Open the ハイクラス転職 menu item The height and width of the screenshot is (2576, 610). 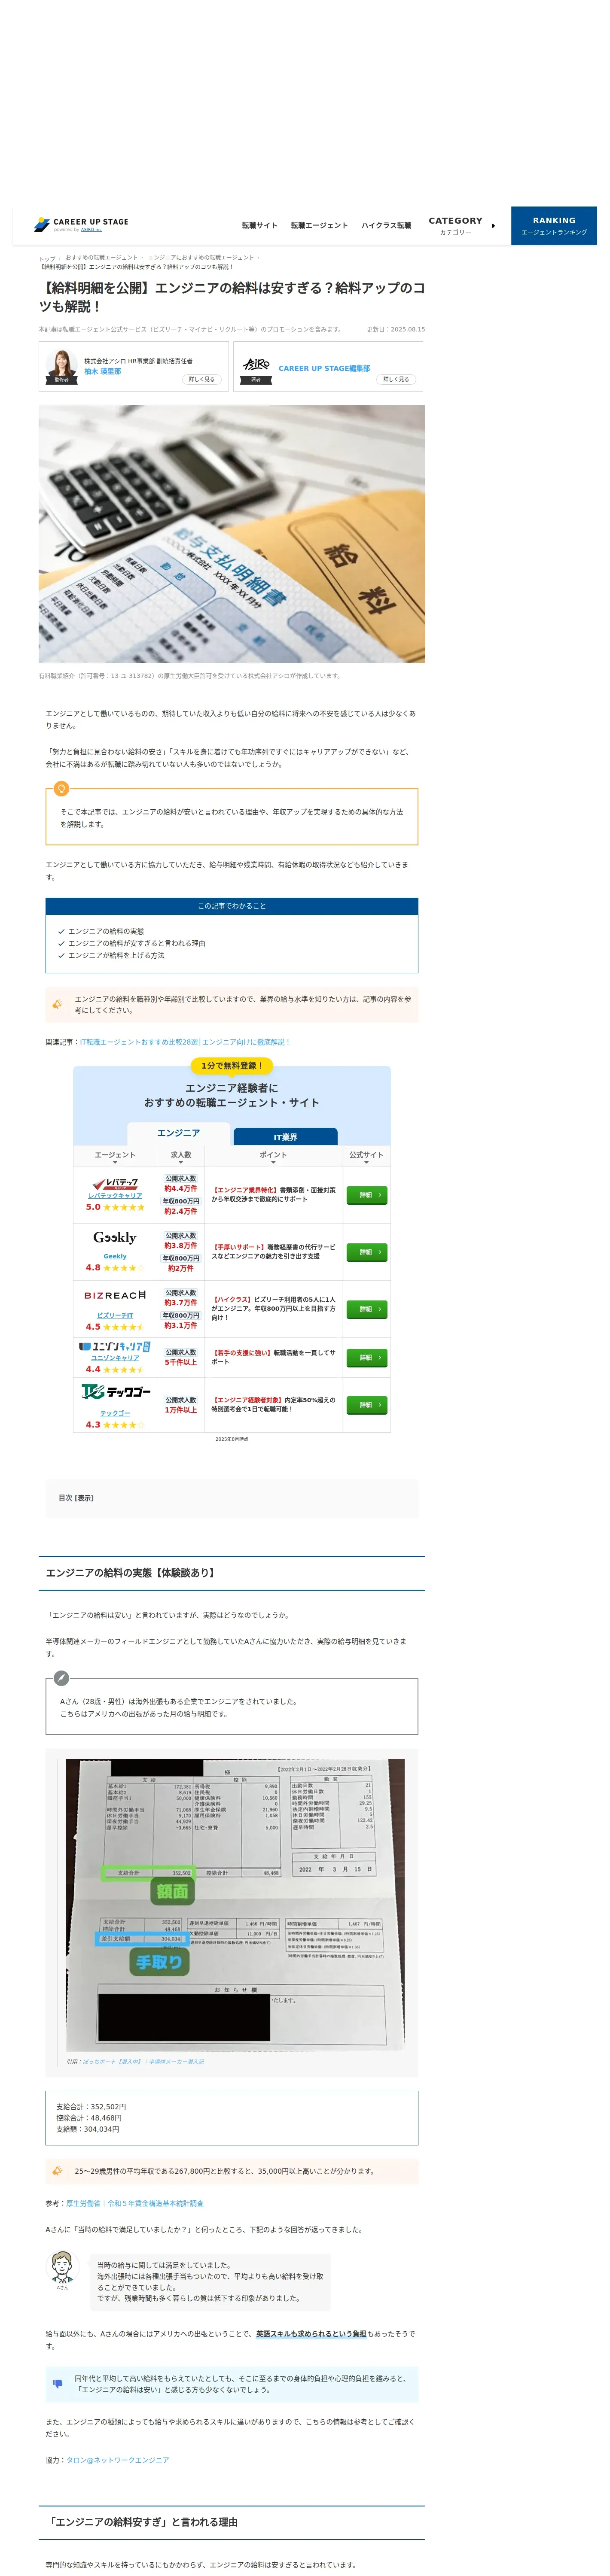click(x=386, y=226)
